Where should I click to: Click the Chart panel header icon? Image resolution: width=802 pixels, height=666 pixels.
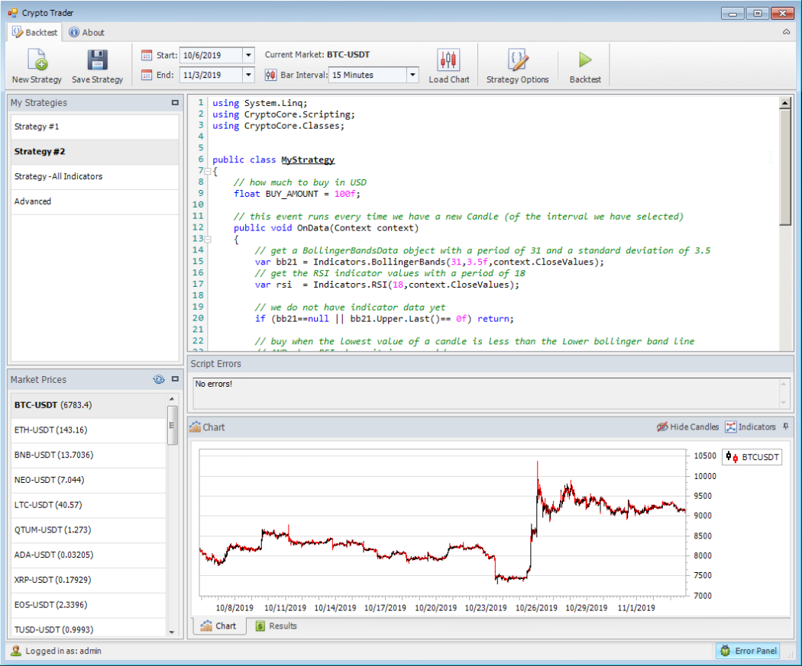(195, 427)
